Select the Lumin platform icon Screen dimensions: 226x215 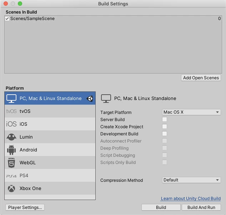[x=11, y=137]
